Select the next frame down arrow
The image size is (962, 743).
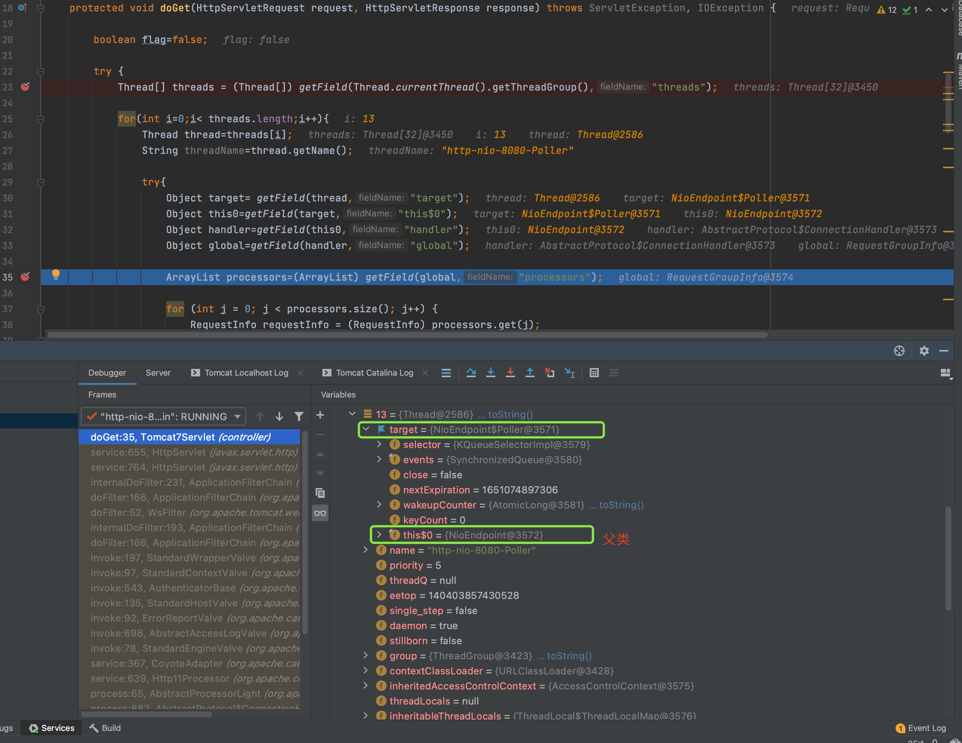point(279,416)
